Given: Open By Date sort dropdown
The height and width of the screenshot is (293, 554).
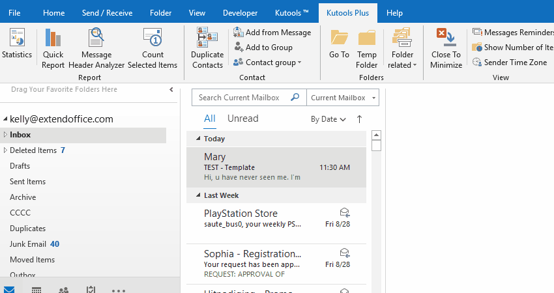Looking at the screenshot, I should 328,119.
